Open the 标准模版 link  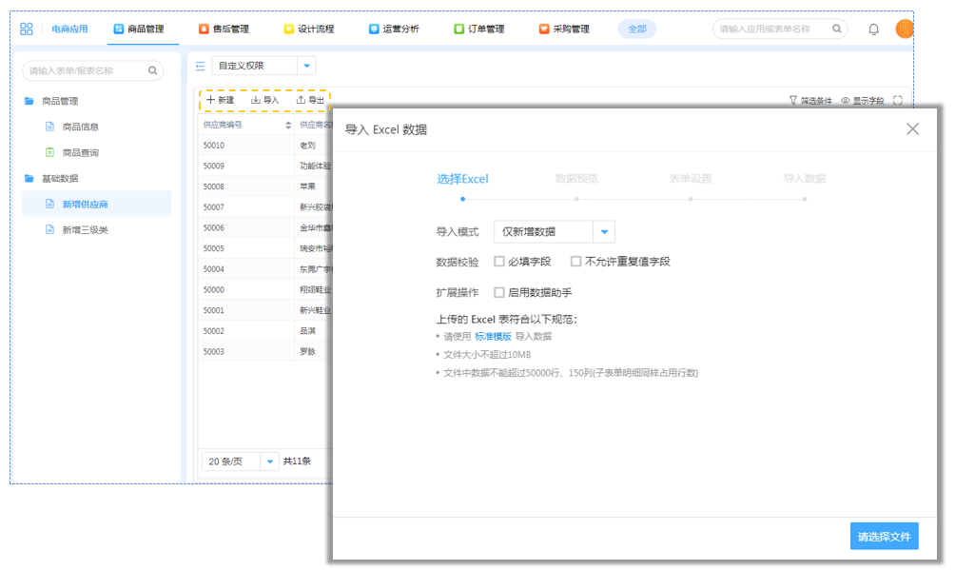tap(493, 336)
